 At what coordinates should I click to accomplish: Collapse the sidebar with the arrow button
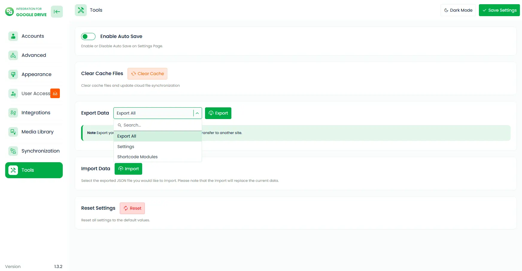click(x=57, y=12)
